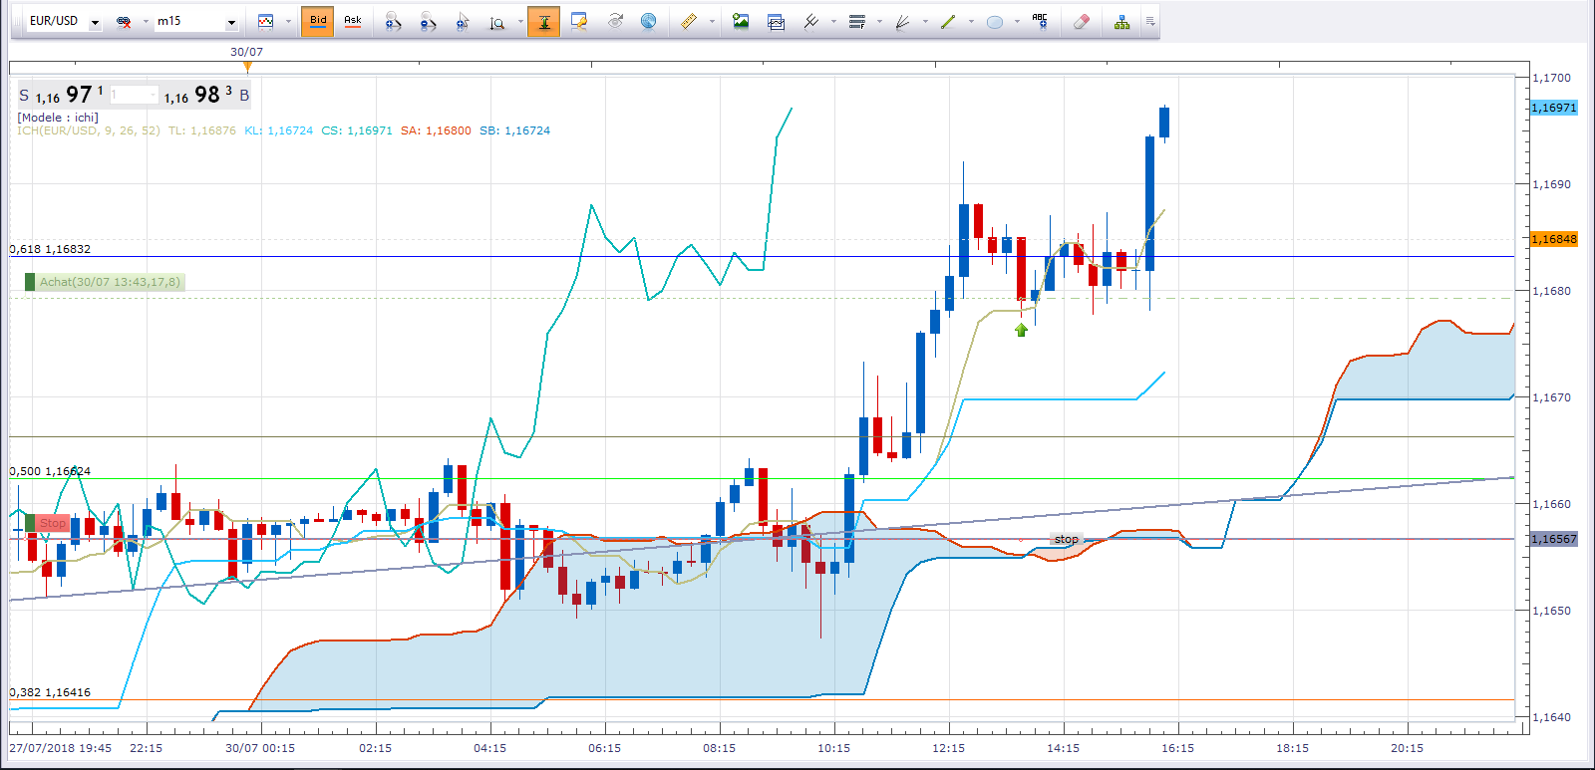Enable Bid price display
The height and width of the screenshot is (770, 1595).
[318, 22]
